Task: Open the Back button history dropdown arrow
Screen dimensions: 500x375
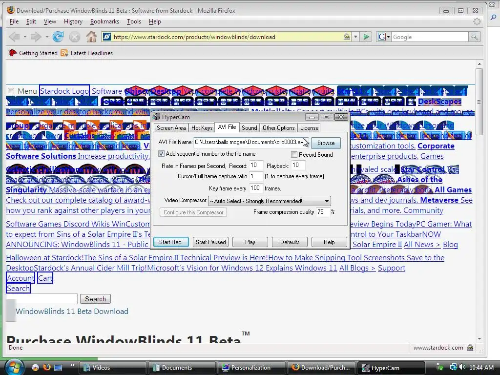Action: pos(25,37)
